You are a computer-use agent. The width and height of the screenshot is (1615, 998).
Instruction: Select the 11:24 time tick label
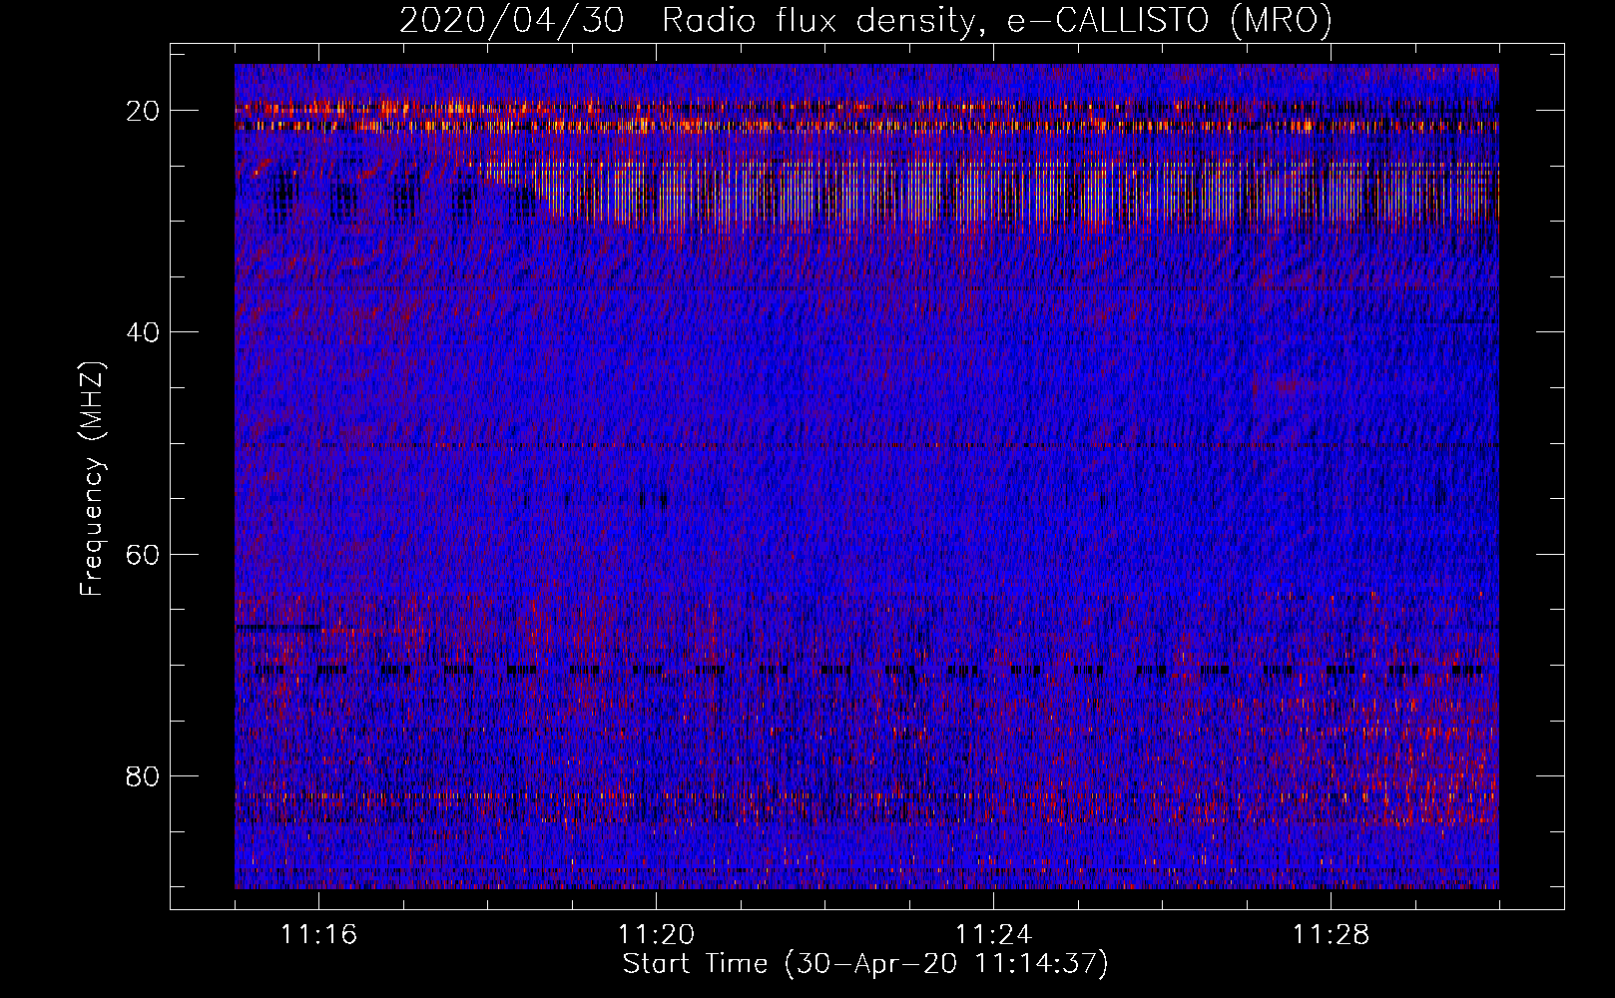(x=993, y=935)
